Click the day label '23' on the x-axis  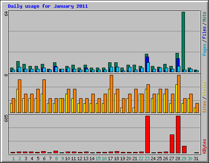click(147, 159)
